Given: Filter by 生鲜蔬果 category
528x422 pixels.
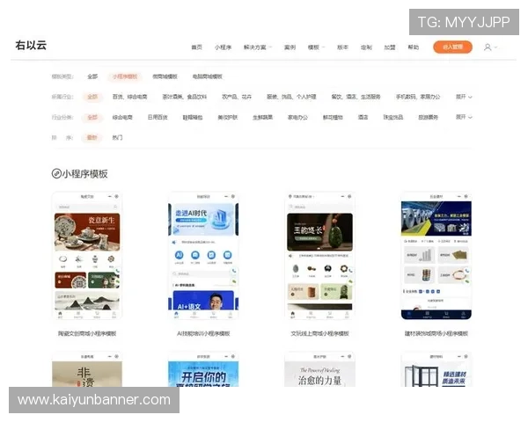Looking at the screenshot, I should [x=262, y=117].
